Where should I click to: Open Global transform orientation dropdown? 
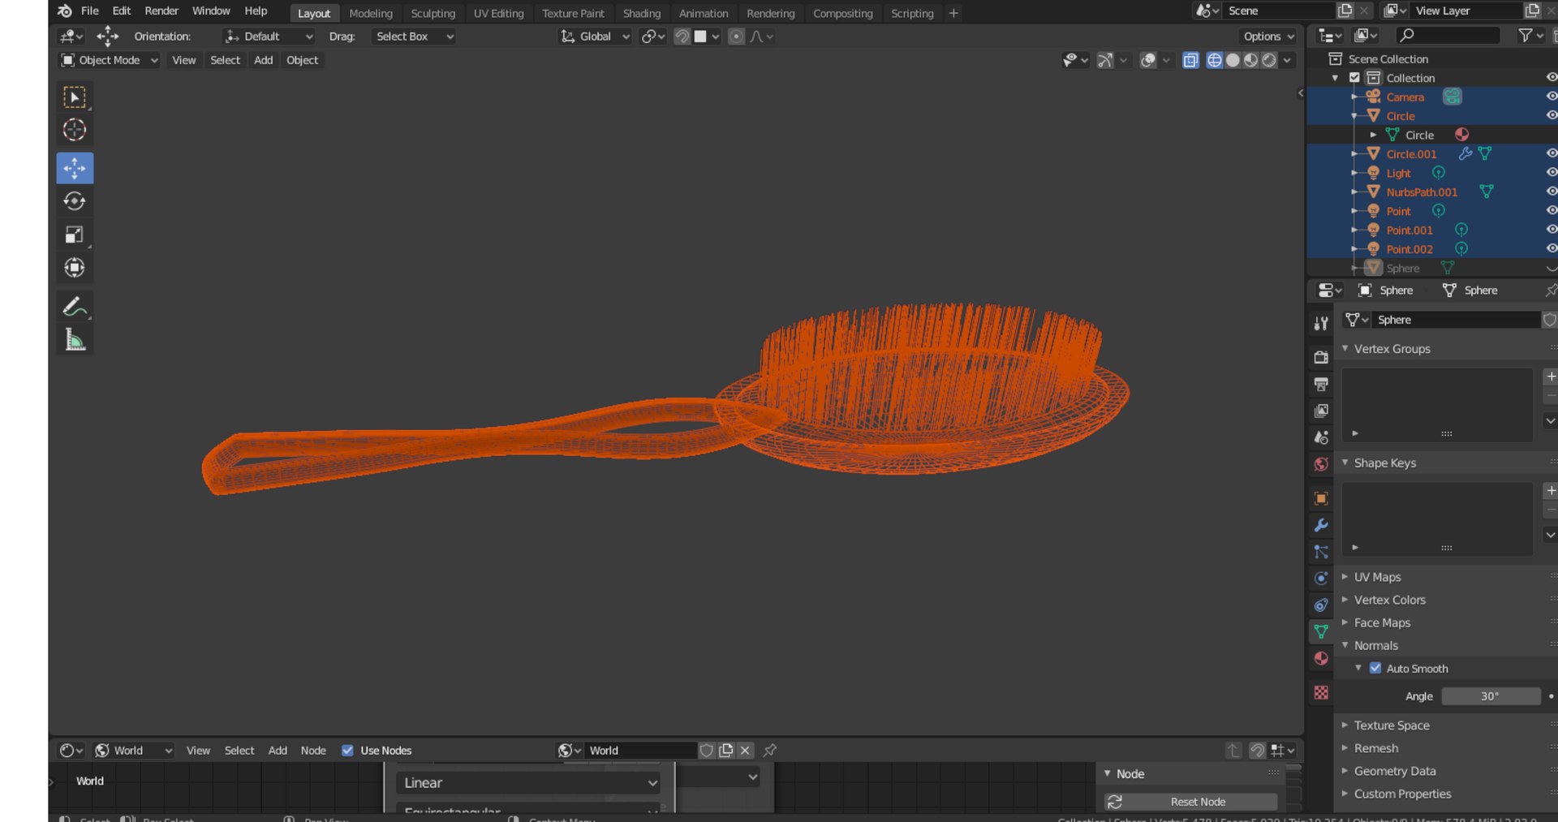[595, 37]
